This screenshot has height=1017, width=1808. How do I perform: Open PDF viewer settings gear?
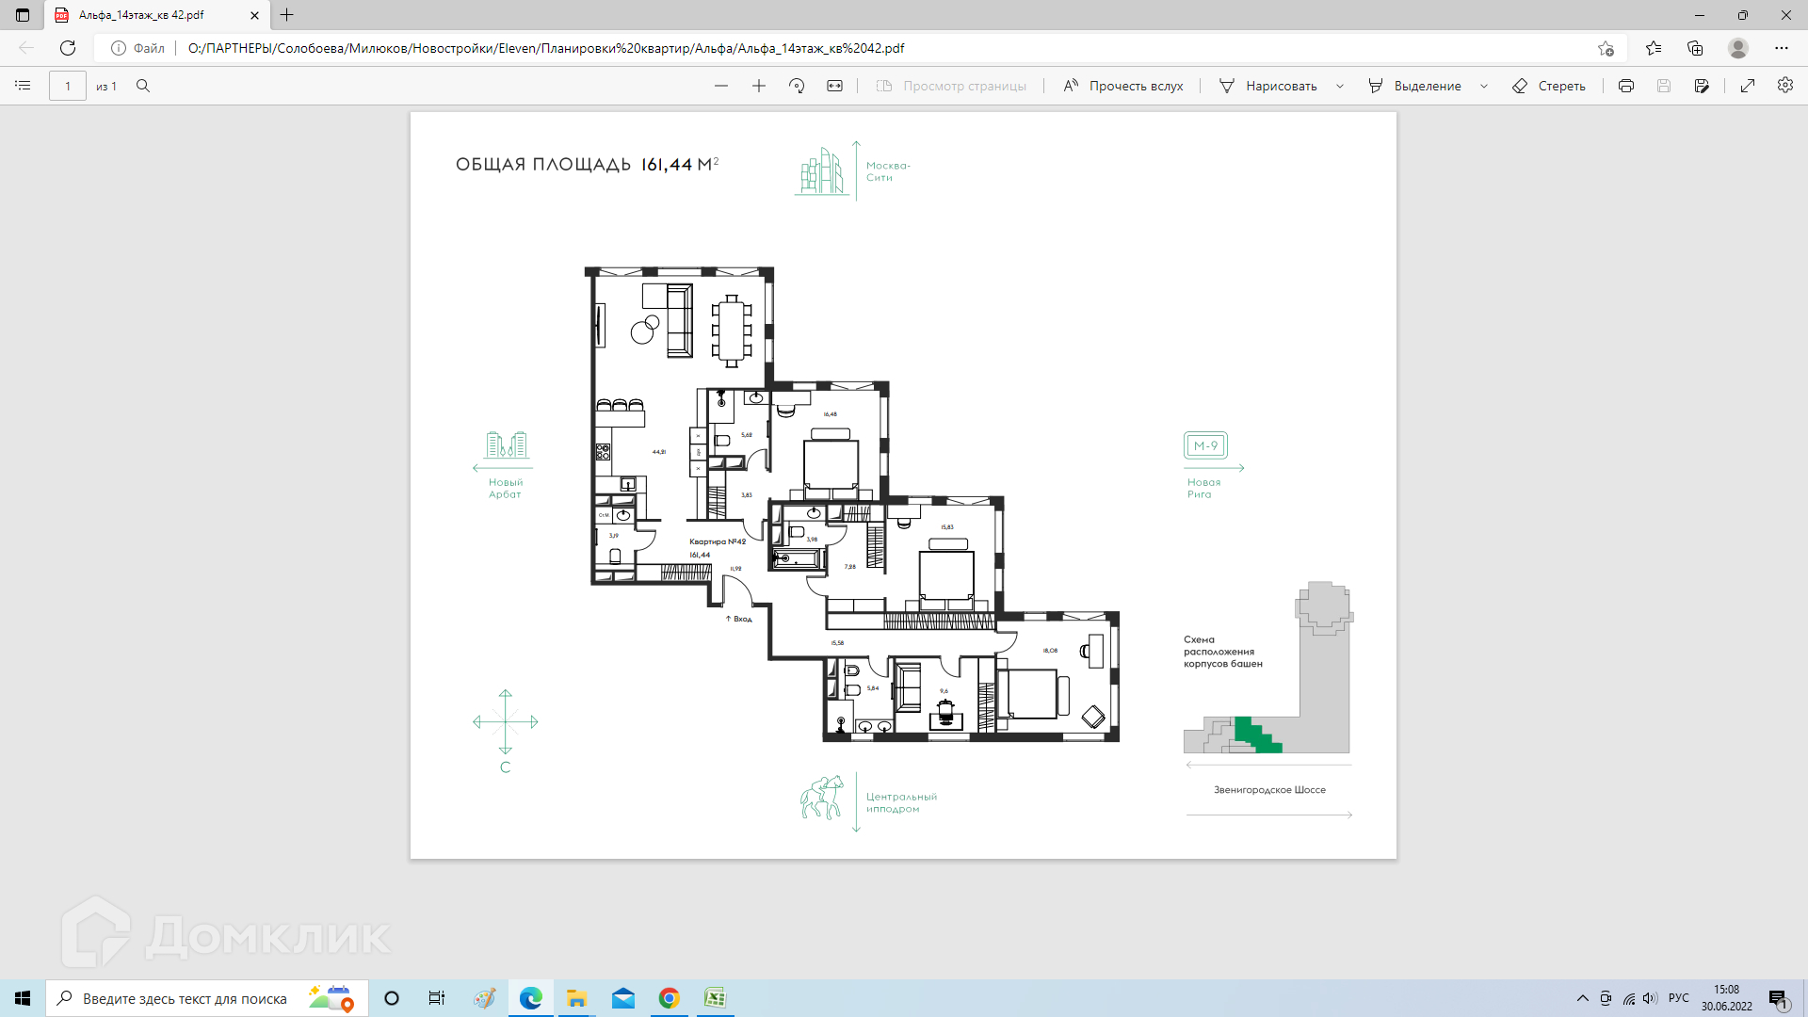pyautogui.click(x=1785, y=86)
